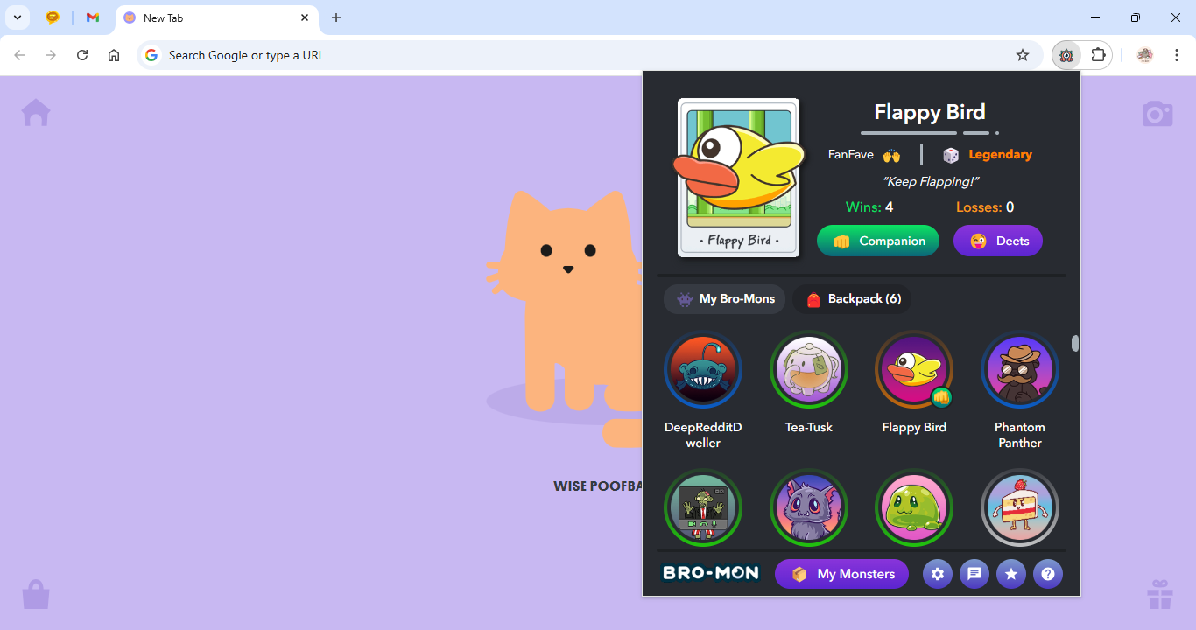Close the New Tab tab
This screenshot has width=1196, height=630.
point(305,17)
